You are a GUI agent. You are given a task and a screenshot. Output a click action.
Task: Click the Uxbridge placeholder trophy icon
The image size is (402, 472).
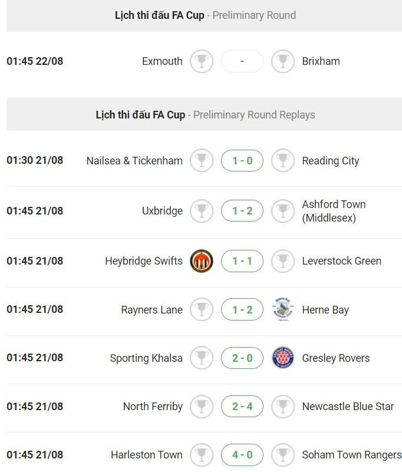tap(202, 211)
